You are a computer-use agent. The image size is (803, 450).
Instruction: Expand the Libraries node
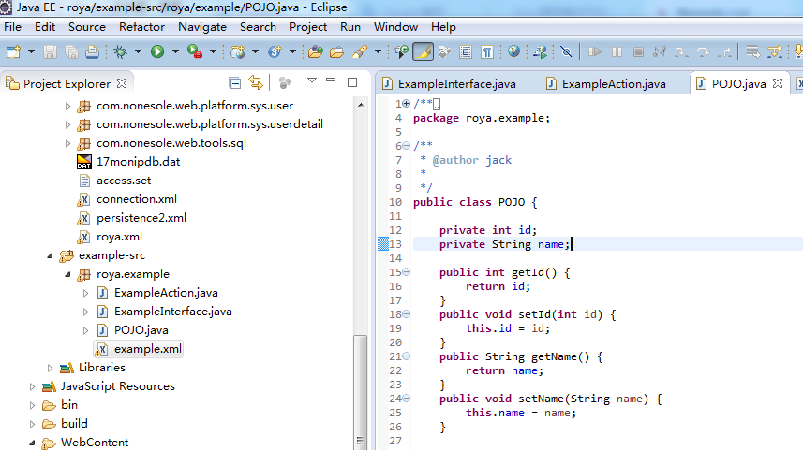point(50,368)
